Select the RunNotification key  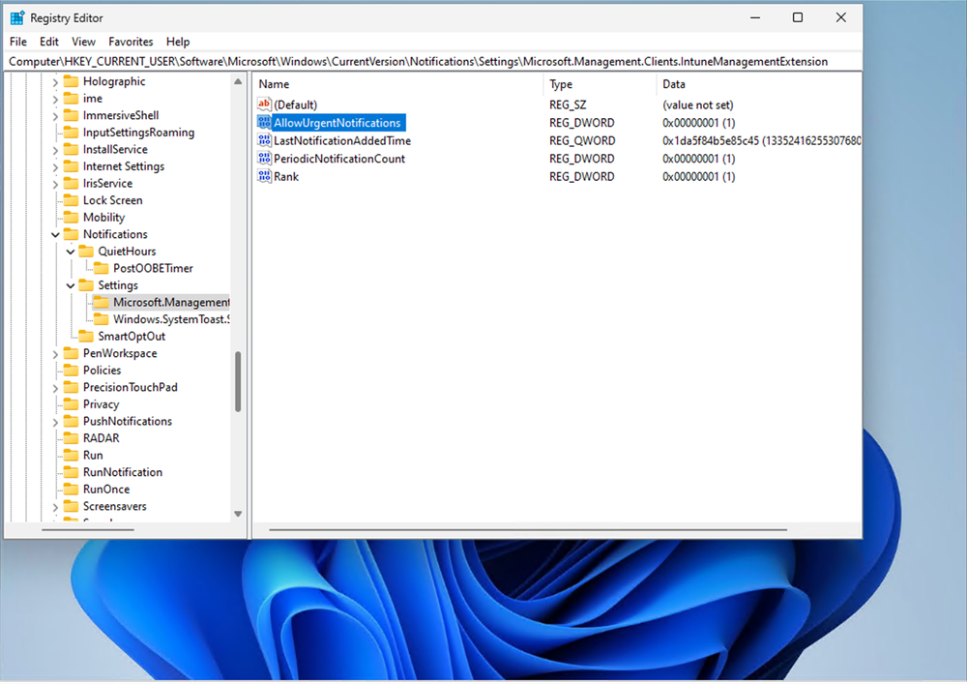click(x=123, y=472)
